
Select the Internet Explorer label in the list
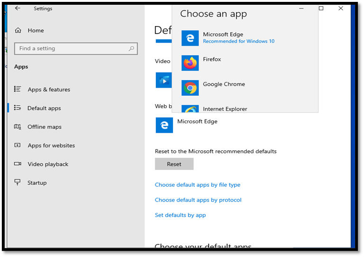[225, 109]
